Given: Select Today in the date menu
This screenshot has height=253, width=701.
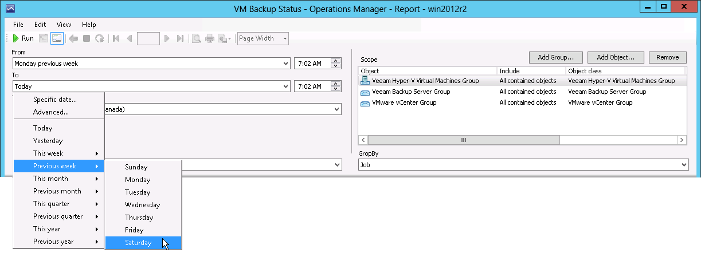Looking at the screenshot, I should coord(58,128).
